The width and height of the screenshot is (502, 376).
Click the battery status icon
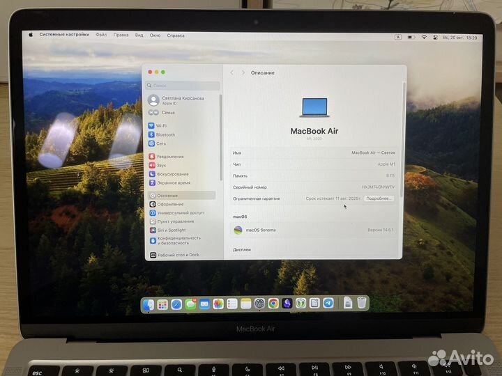point(411,38)
